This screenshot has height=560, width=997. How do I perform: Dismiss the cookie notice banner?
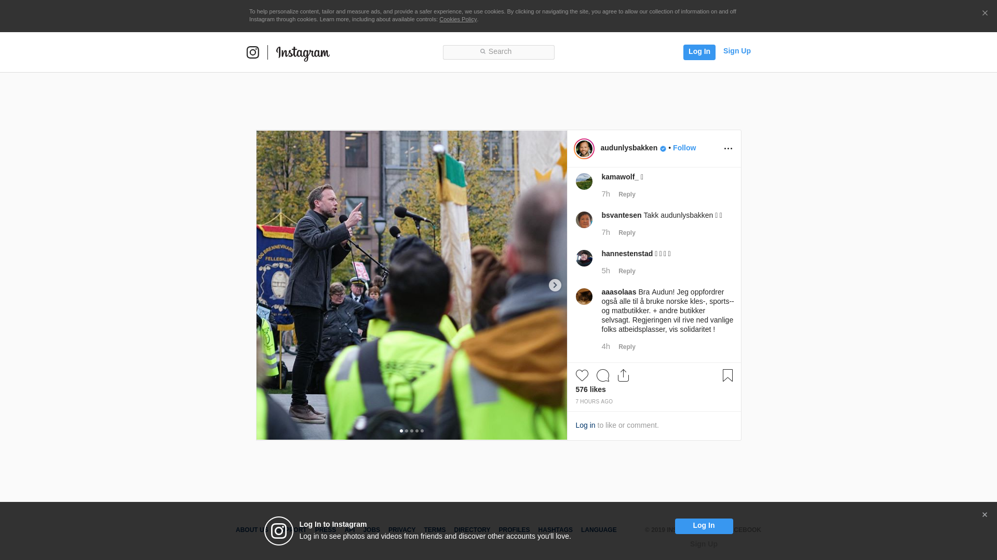coord(985,13)
